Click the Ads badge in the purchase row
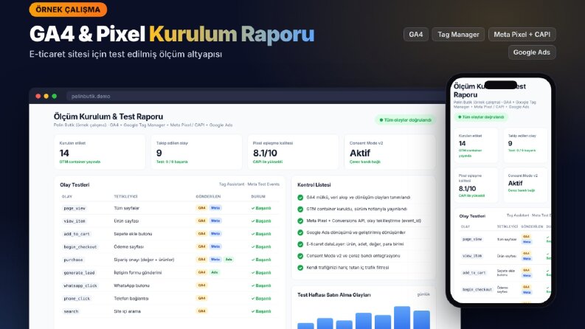This screenshot has height=329, width=585. tap(229, 260)
